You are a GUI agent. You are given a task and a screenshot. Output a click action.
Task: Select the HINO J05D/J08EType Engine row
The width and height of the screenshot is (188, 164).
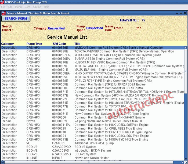93,125
